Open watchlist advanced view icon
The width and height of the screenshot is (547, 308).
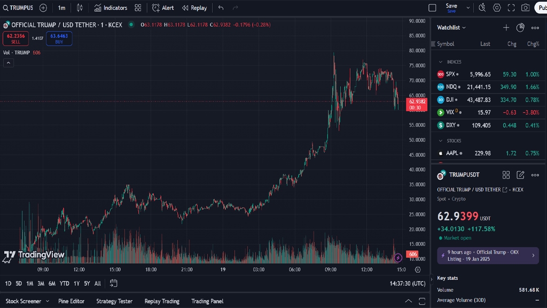pyautogui.click(x=520, y=28)
